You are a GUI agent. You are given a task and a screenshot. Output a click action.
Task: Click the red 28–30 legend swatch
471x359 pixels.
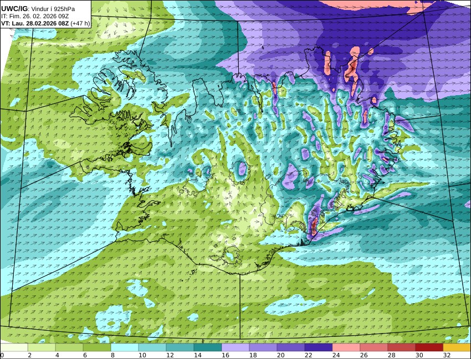402,347
